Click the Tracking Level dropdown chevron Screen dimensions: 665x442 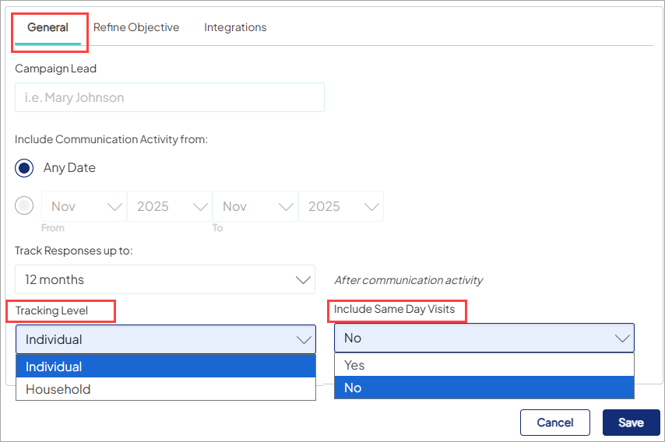click(303, 339)
